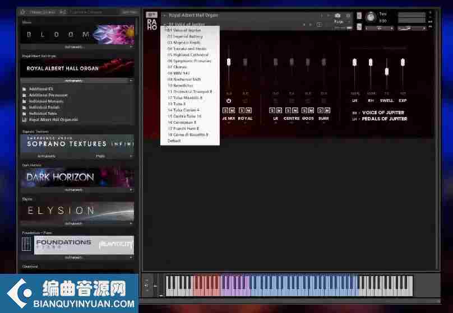
Task: Mute the JE MIX microphone
Action: 232,110
